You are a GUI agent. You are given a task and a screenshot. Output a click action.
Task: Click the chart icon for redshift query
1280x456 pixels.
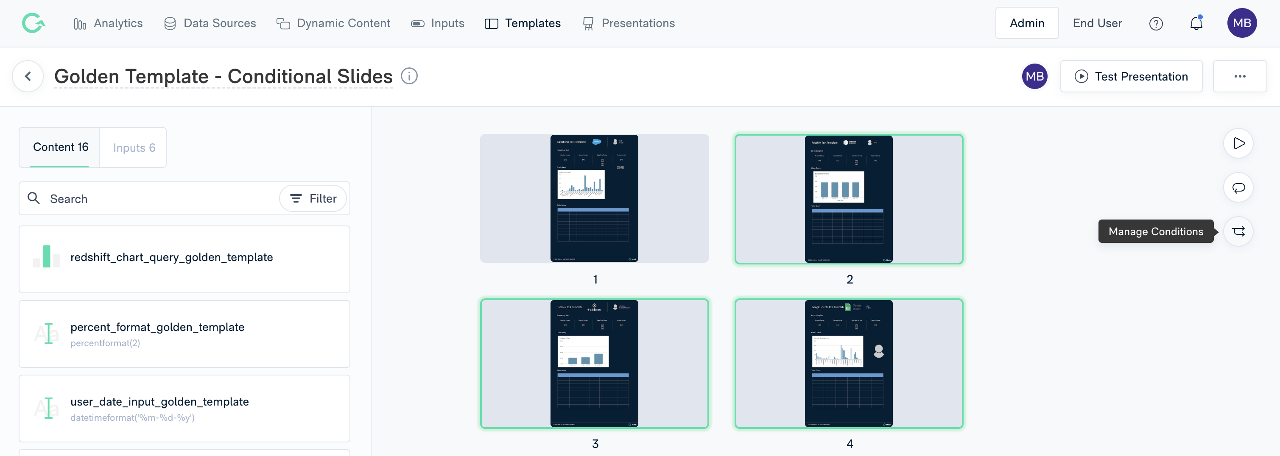pyautogui.click(x=47, y=256)
